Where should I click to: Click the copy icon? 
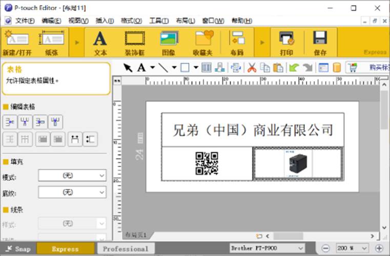tap(265, 68)
